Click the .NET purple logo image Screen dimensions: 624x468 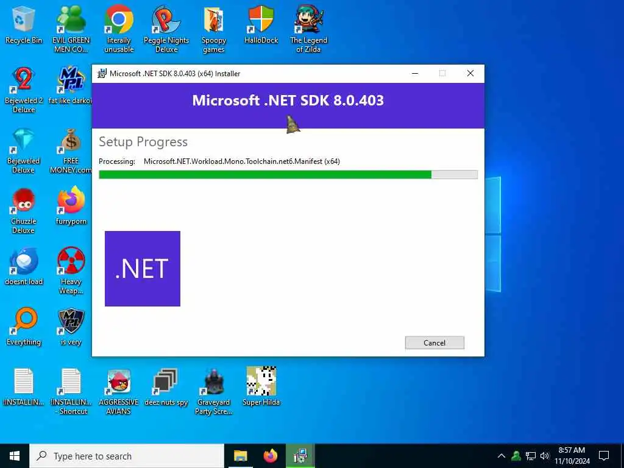(x=143, y=269)
